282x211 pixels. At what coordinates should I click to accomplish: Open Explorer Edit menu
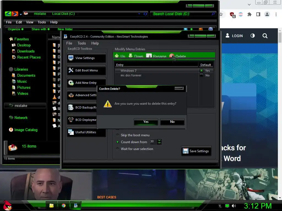coord(19,22)
